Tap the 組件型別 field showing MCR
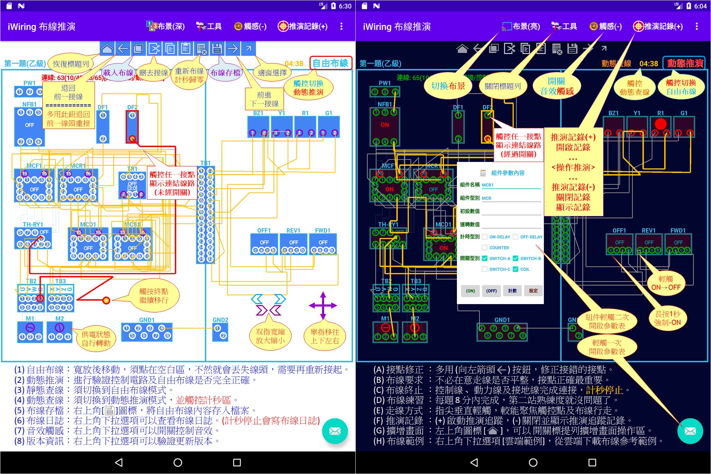 [511, 198]
